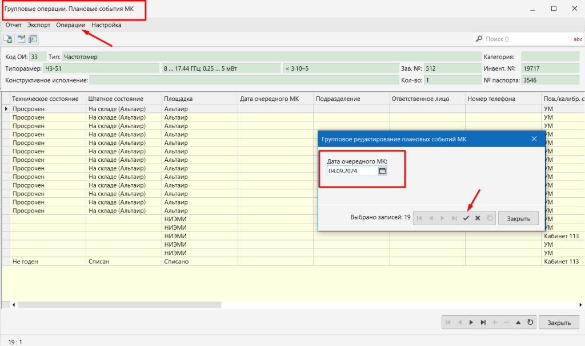Go to next record in dialog navigator
This screenshot has height=346, width=585.
[x=443, y=218]
